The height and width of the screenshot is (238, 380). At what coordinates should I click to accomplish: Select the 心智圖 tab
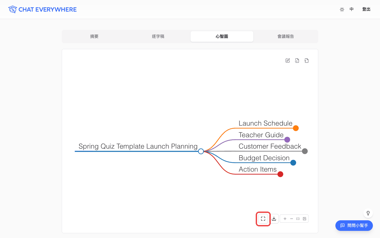click(x=222, y=36)
